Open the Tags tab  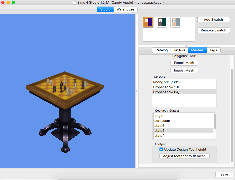tap(213, 50)
